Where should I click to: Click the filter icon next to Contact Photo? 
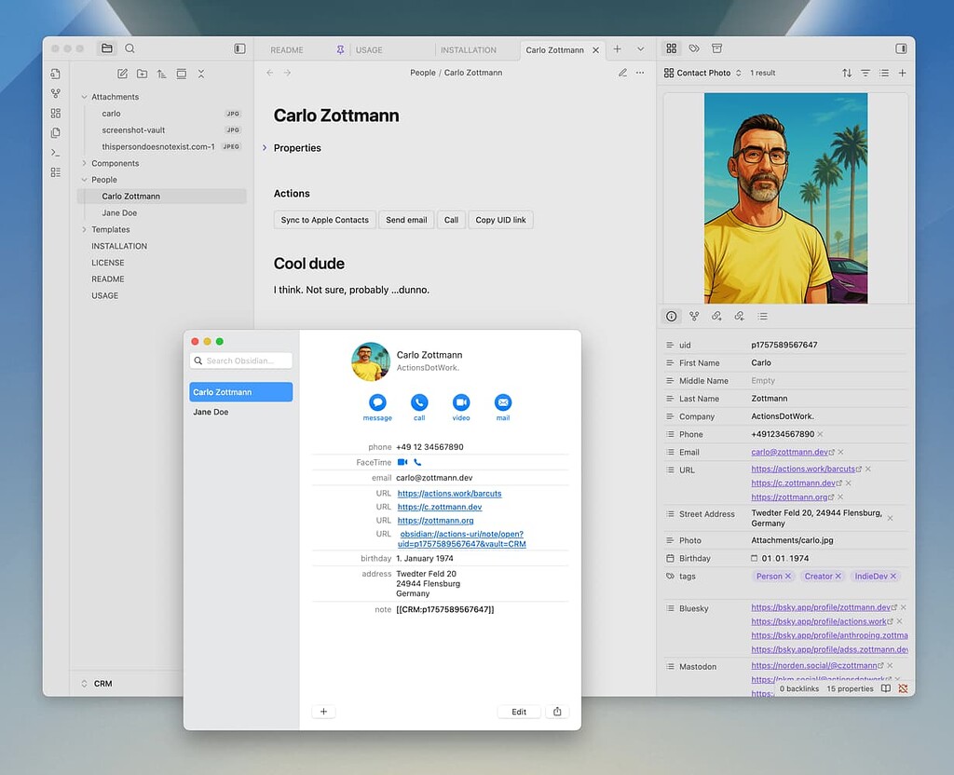pos(865,73)
